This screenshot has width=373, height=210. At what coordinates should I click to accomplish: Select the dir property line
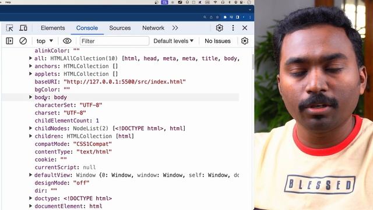tap(46, 191)
